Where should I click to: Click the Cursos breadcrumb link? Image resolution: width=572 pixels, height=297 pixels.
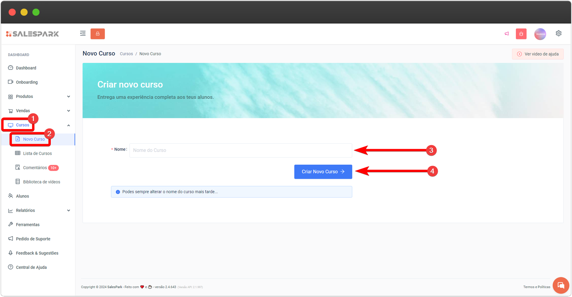click(126, 54)
